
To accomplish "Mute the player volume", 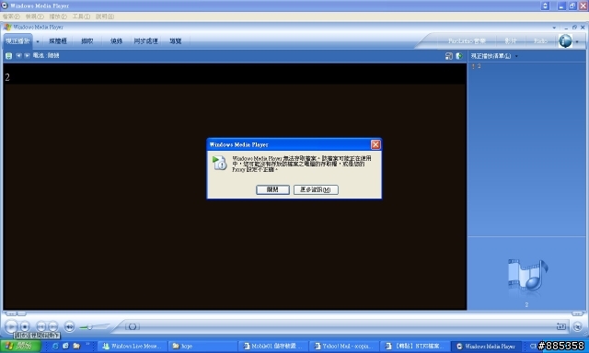I will (70, 326).
